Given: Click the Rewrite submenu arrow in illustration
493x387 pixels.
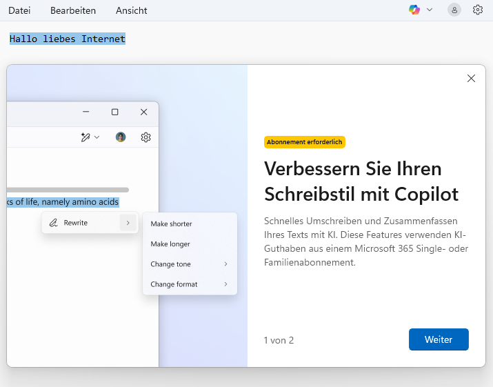Looking at the screenshot, I should [x=128, y=223].
